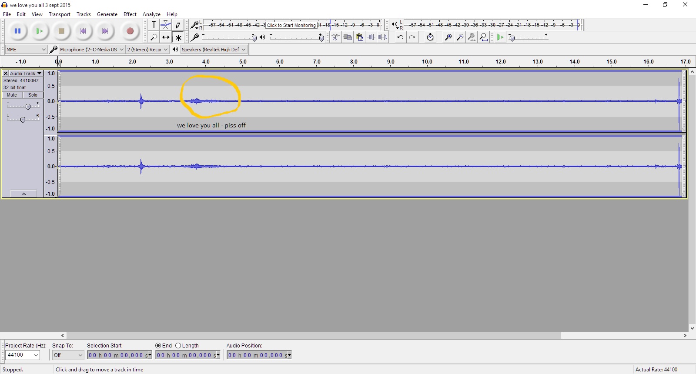This screenshot has height=374, width=696.
Task: Click the track gain slider
Action: click(28, 107)
